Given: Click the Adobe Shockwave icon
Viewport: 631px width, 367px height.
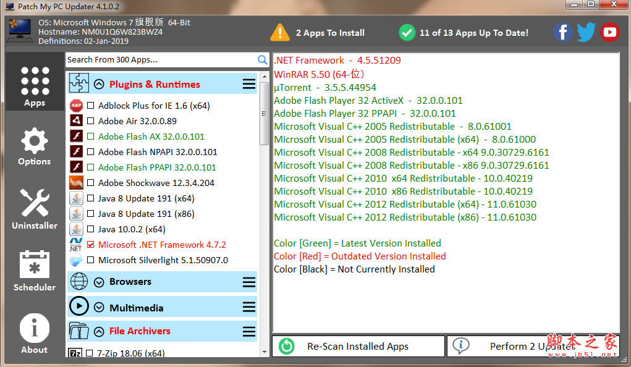Looking at the screenshot, I should 76,183.
